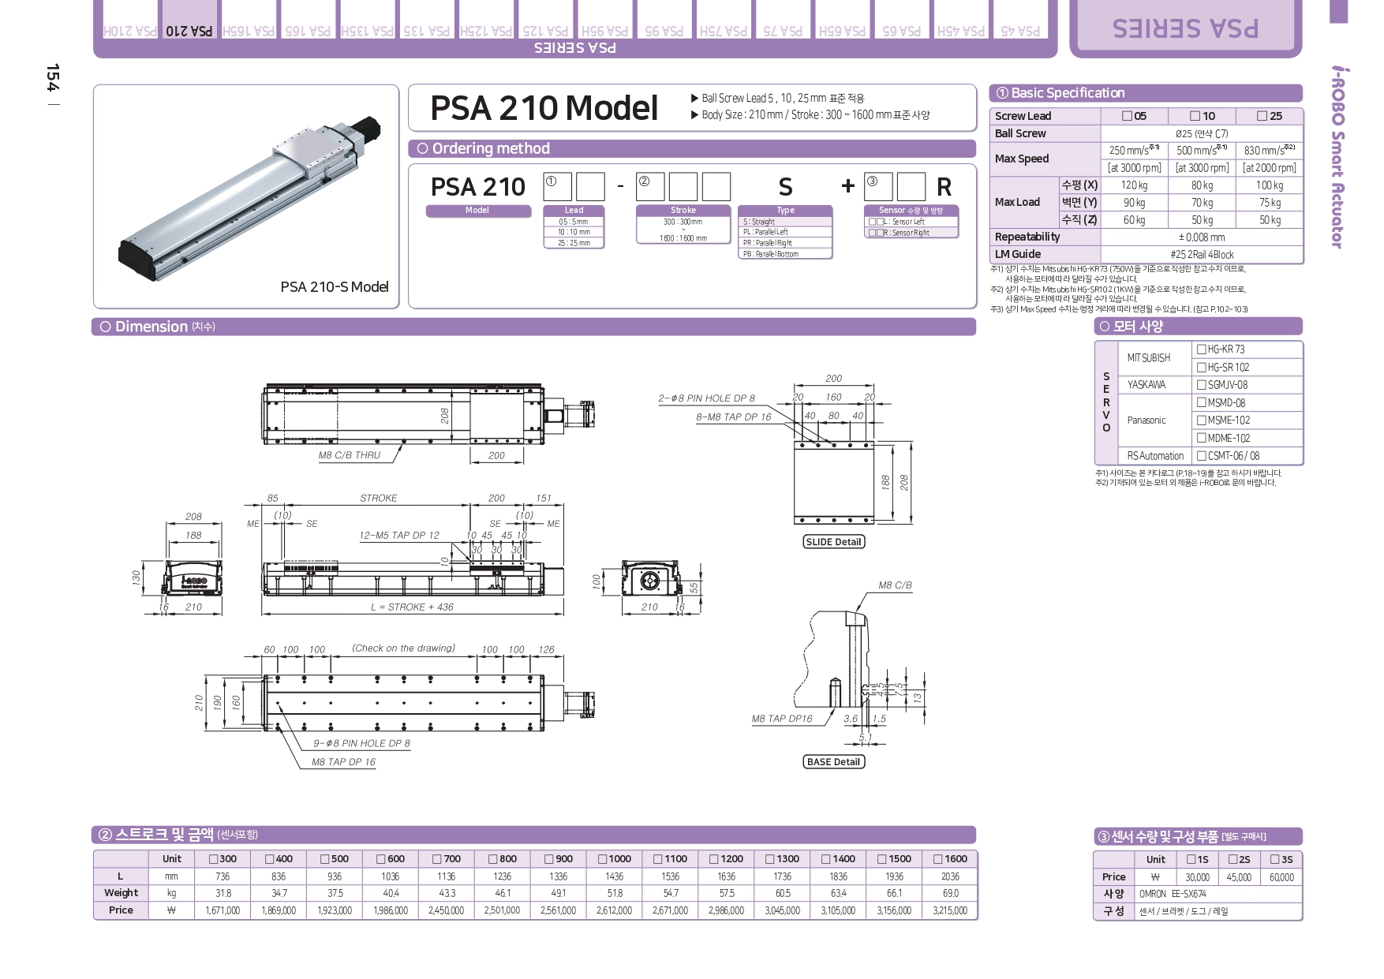This screenshot has height=979, width=1384.
Task: Check the HG-KR 73 motor box
Action: [1202, 349]
